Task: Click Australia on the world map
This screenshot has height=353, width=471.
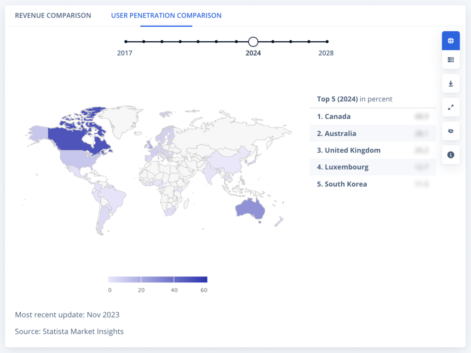Action: [x=250, y=210]
